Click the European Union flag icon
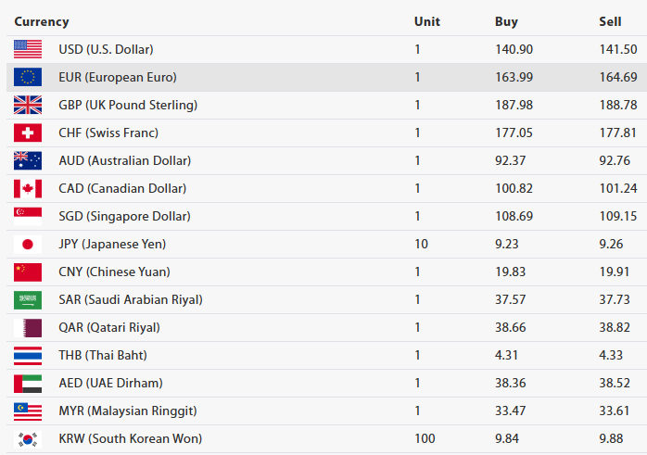647x455 pixels. tap(28, 77)
